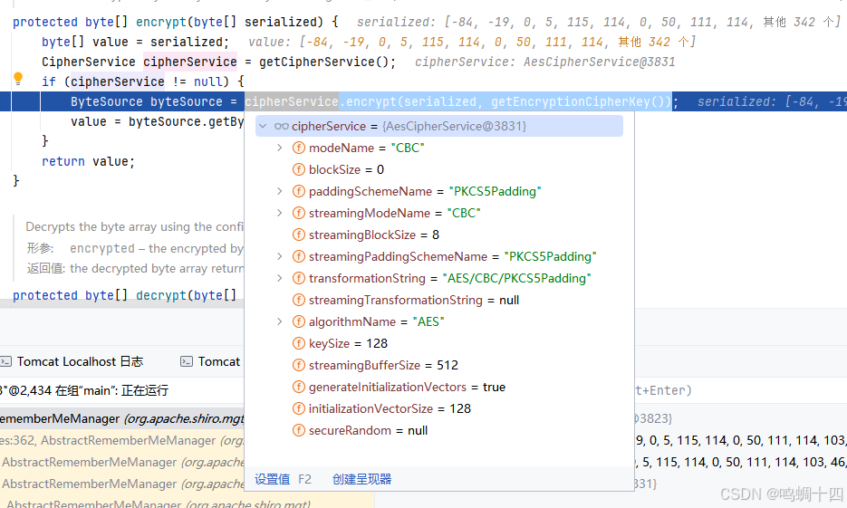847x508 pixels.
Task: Select the secureRandom = null row
Action: pos(439,430)
